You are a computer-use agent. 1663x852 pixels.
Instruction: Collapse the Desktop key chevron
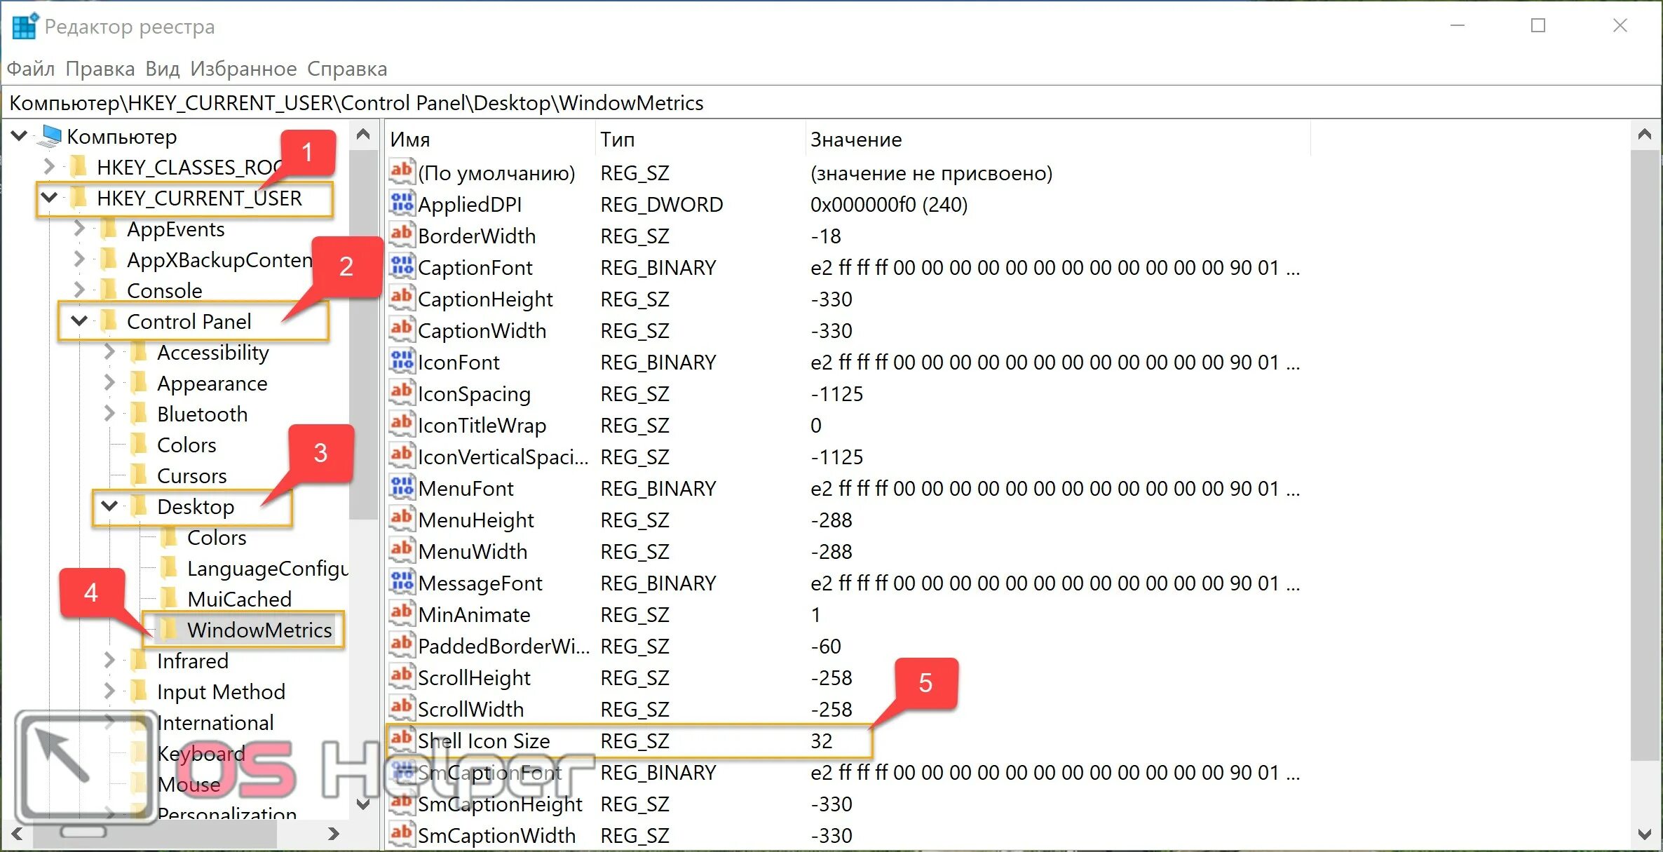click(109, 506)
